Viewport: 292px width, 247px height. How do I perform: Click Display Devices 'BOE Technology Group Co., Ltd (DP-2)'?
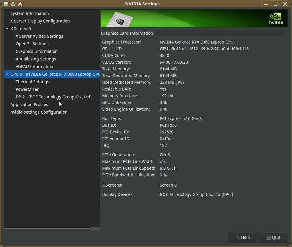pyautogui.click(x=196, y=194)
